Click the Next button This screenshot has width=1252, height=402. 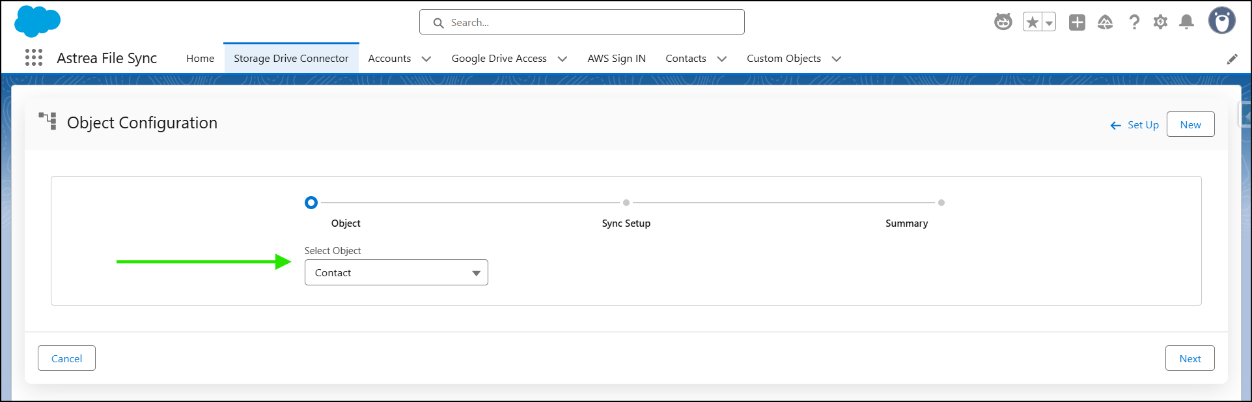(1189, 358)
